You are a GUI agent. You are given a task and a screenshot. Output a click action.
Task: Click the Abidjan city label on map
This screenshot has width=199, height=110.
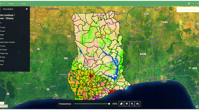click(56, 98)
